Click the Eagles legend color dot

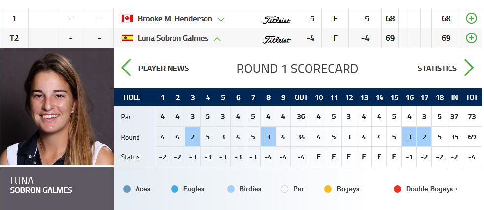pos(174,189)
